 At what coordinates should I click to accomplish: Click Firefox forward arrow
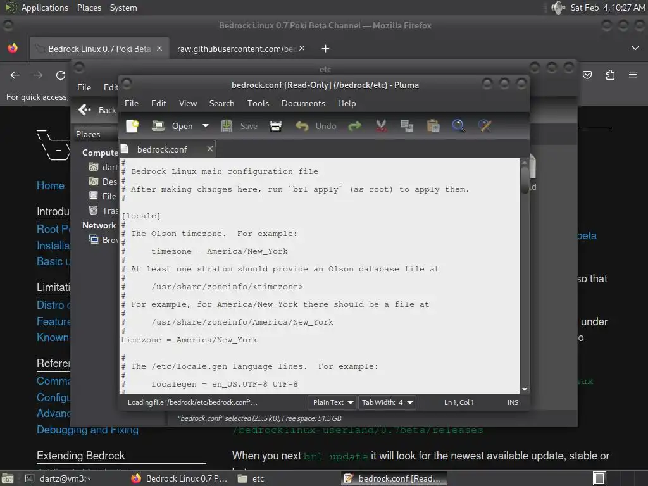pyautogui.click(x=38, y=75)
